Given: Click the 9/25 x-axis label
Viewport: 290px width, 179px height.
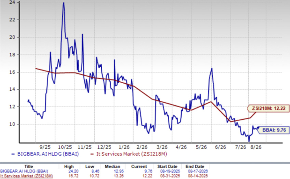Looking at the screenshot, I should 45,147.
